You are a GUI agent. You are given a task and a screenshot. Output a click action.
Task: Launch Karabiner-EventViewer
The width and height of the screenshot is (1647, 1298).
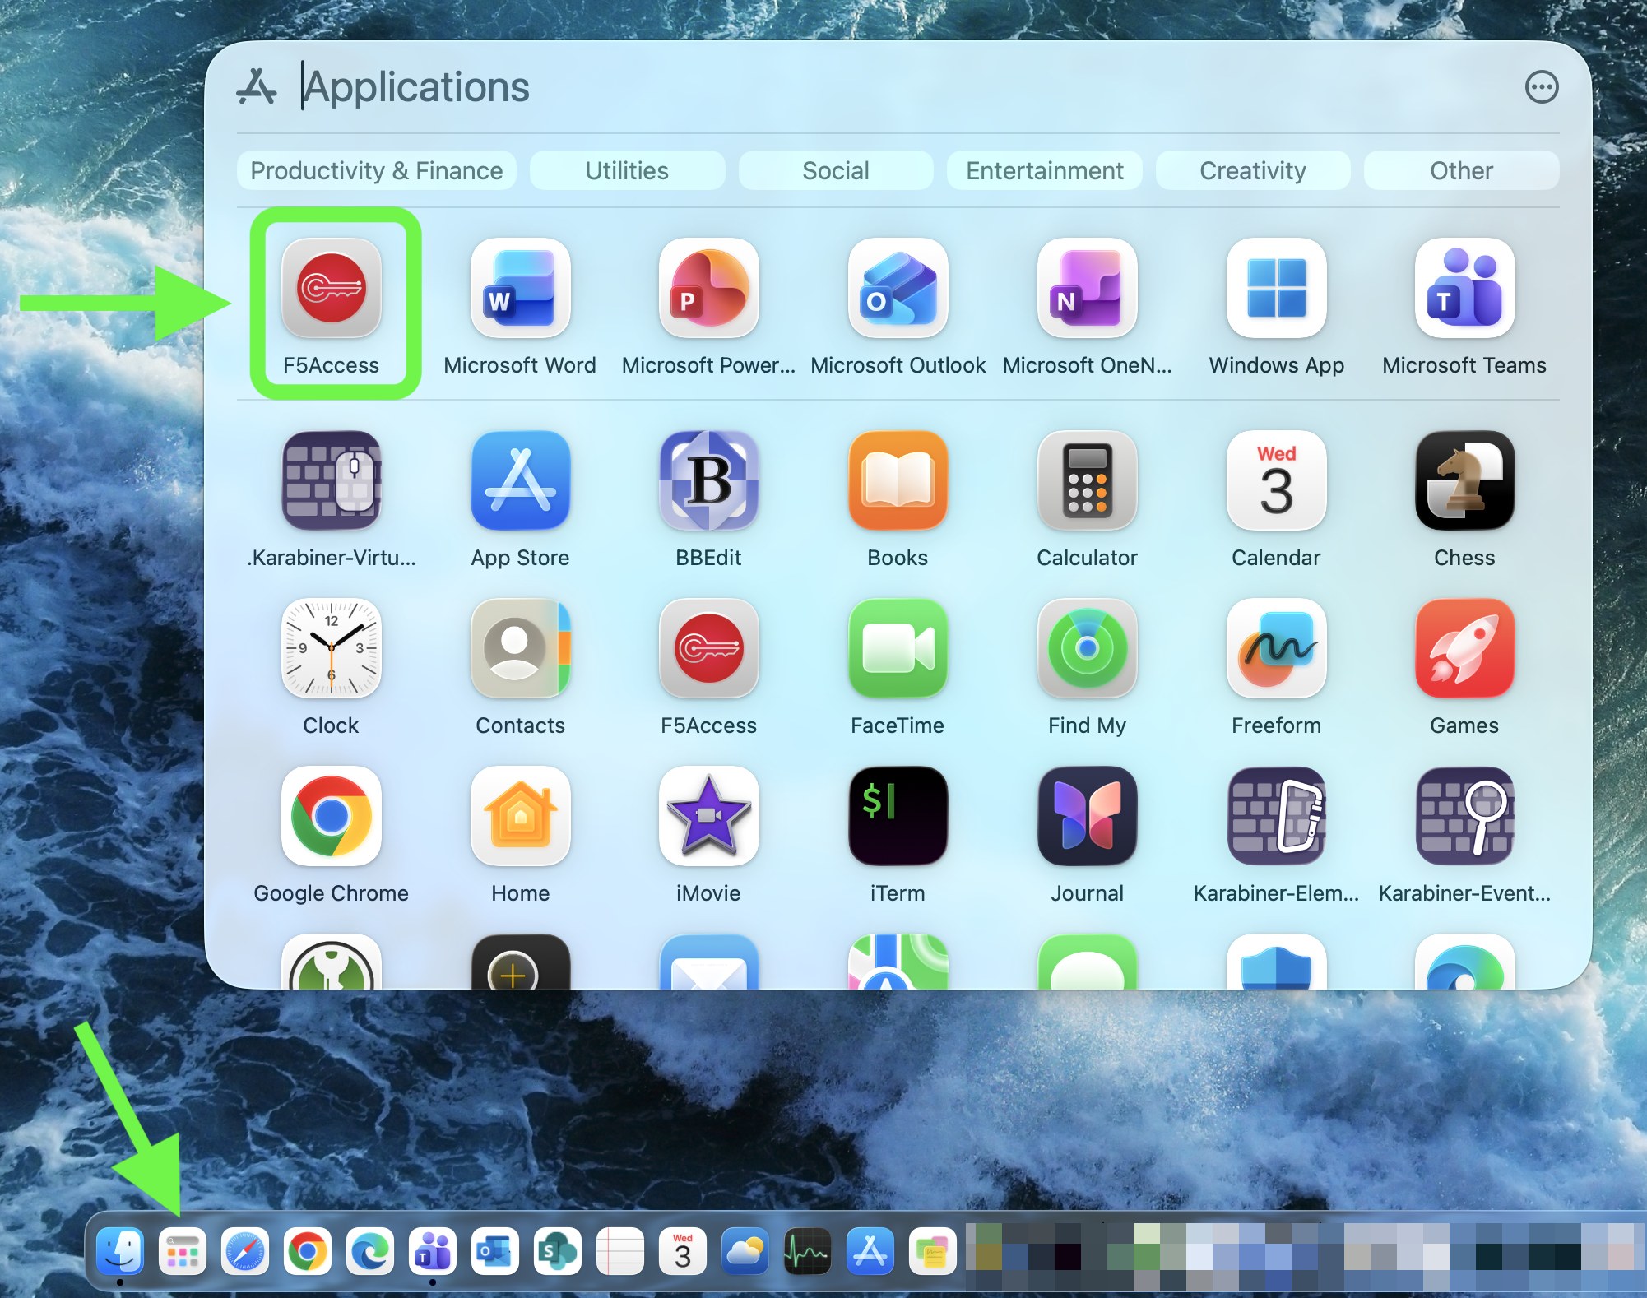(x=1465, y=816)
